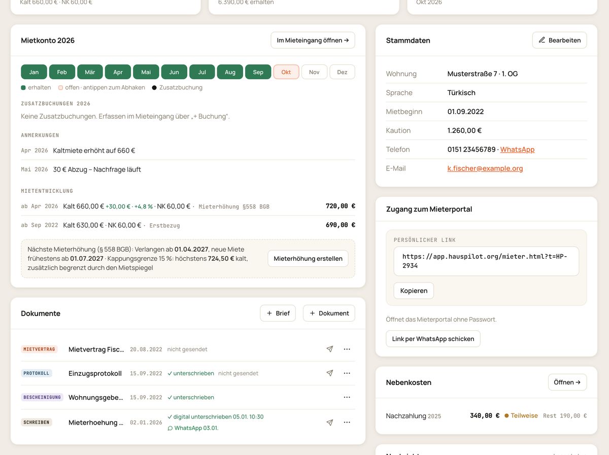609x455 pixels.
Task: Send the Mieterhoehung letter via paper-plane icon
Action: [x=330, y=422]
